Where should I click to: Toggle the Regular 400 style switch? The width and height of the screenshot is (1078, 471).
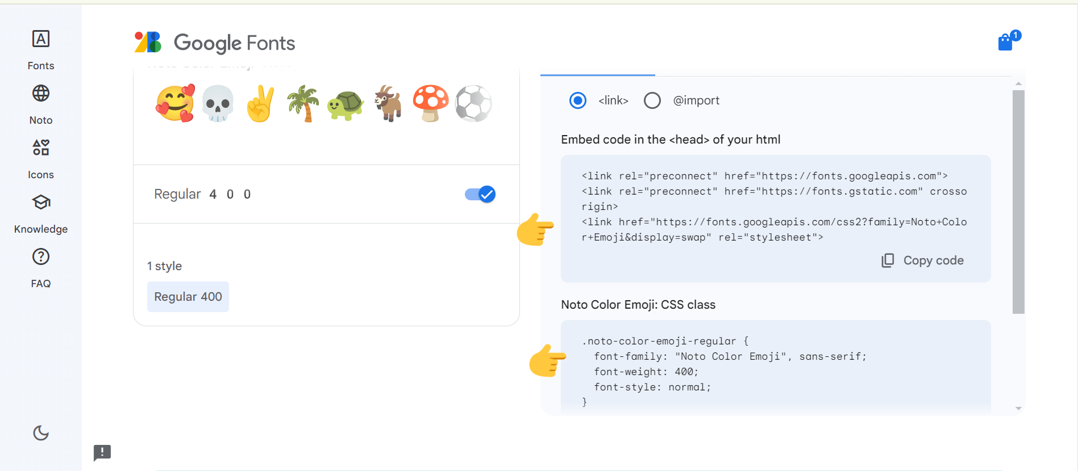(480, 194)
